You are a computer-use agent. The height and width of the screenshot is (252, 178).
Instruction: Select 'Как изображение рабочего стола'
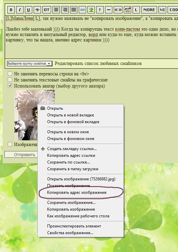(81, 216)
